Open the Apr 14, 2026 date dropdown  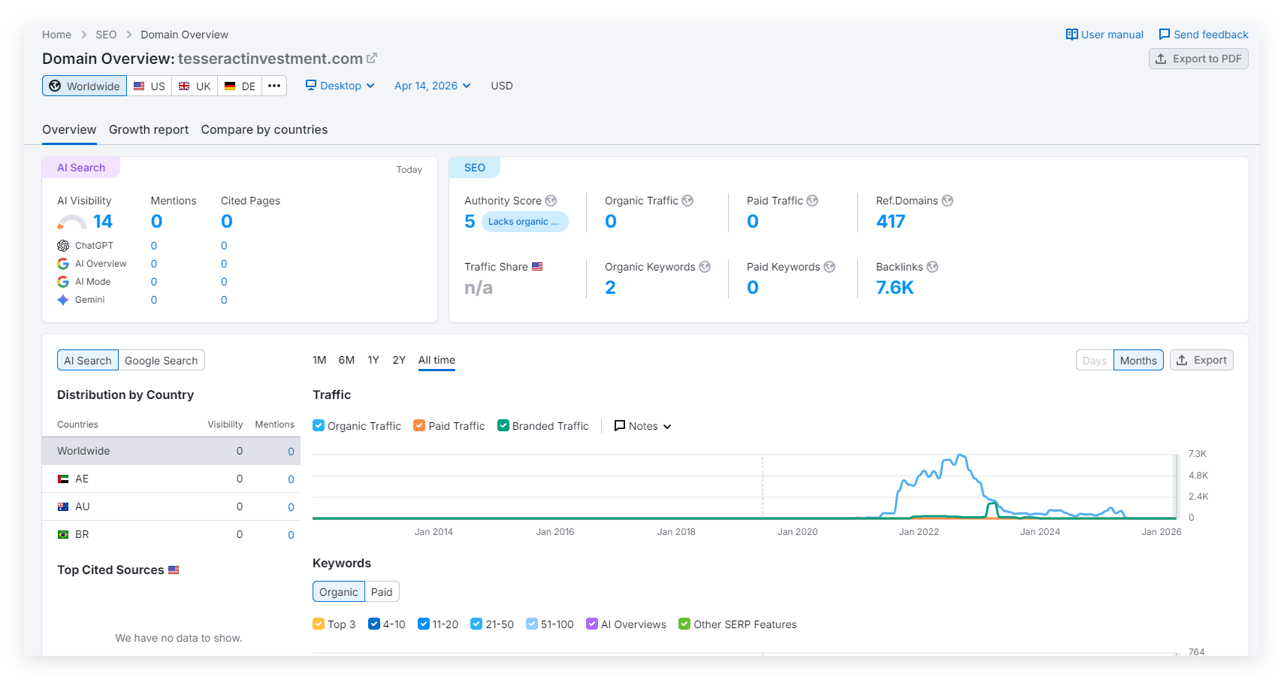point(433,86)
